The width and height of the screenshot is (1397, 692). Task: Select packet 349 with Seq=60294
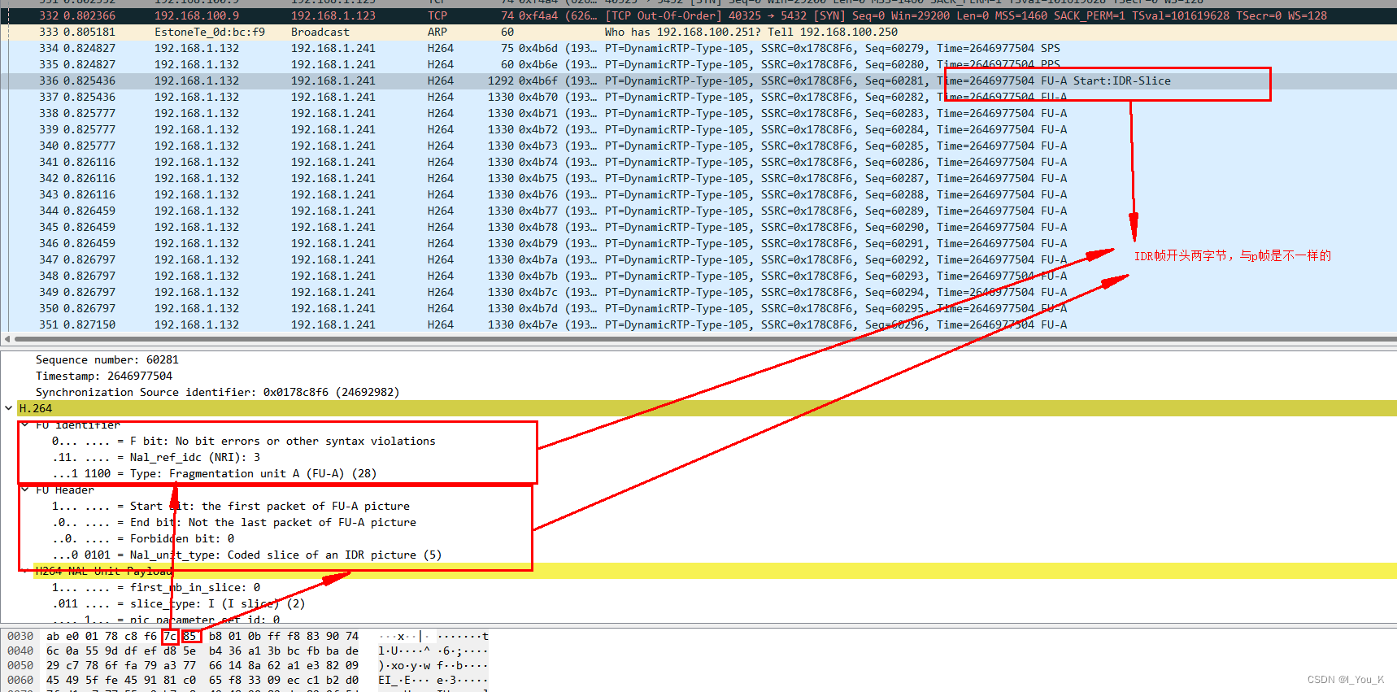tap(698, 292)
